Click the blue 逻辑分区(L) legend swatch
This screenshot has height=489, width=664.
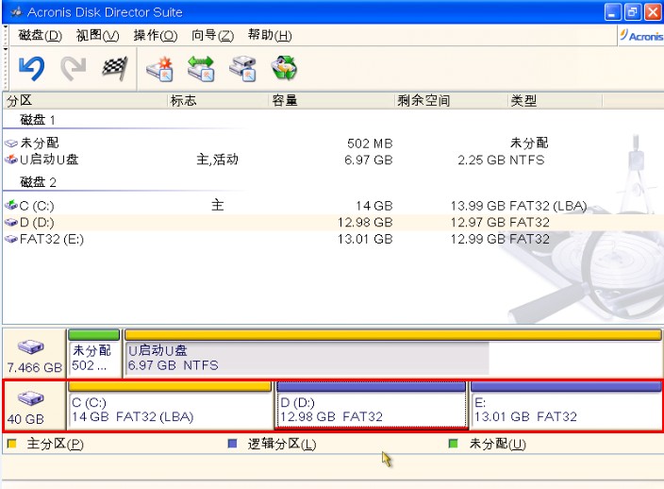click(x=232, y=444)
